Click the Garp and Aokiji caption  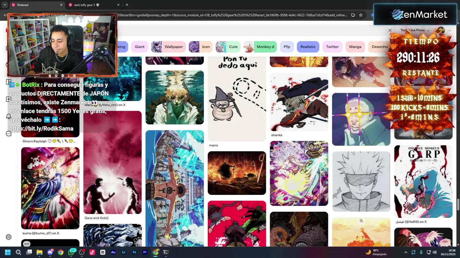click(96, 218)
